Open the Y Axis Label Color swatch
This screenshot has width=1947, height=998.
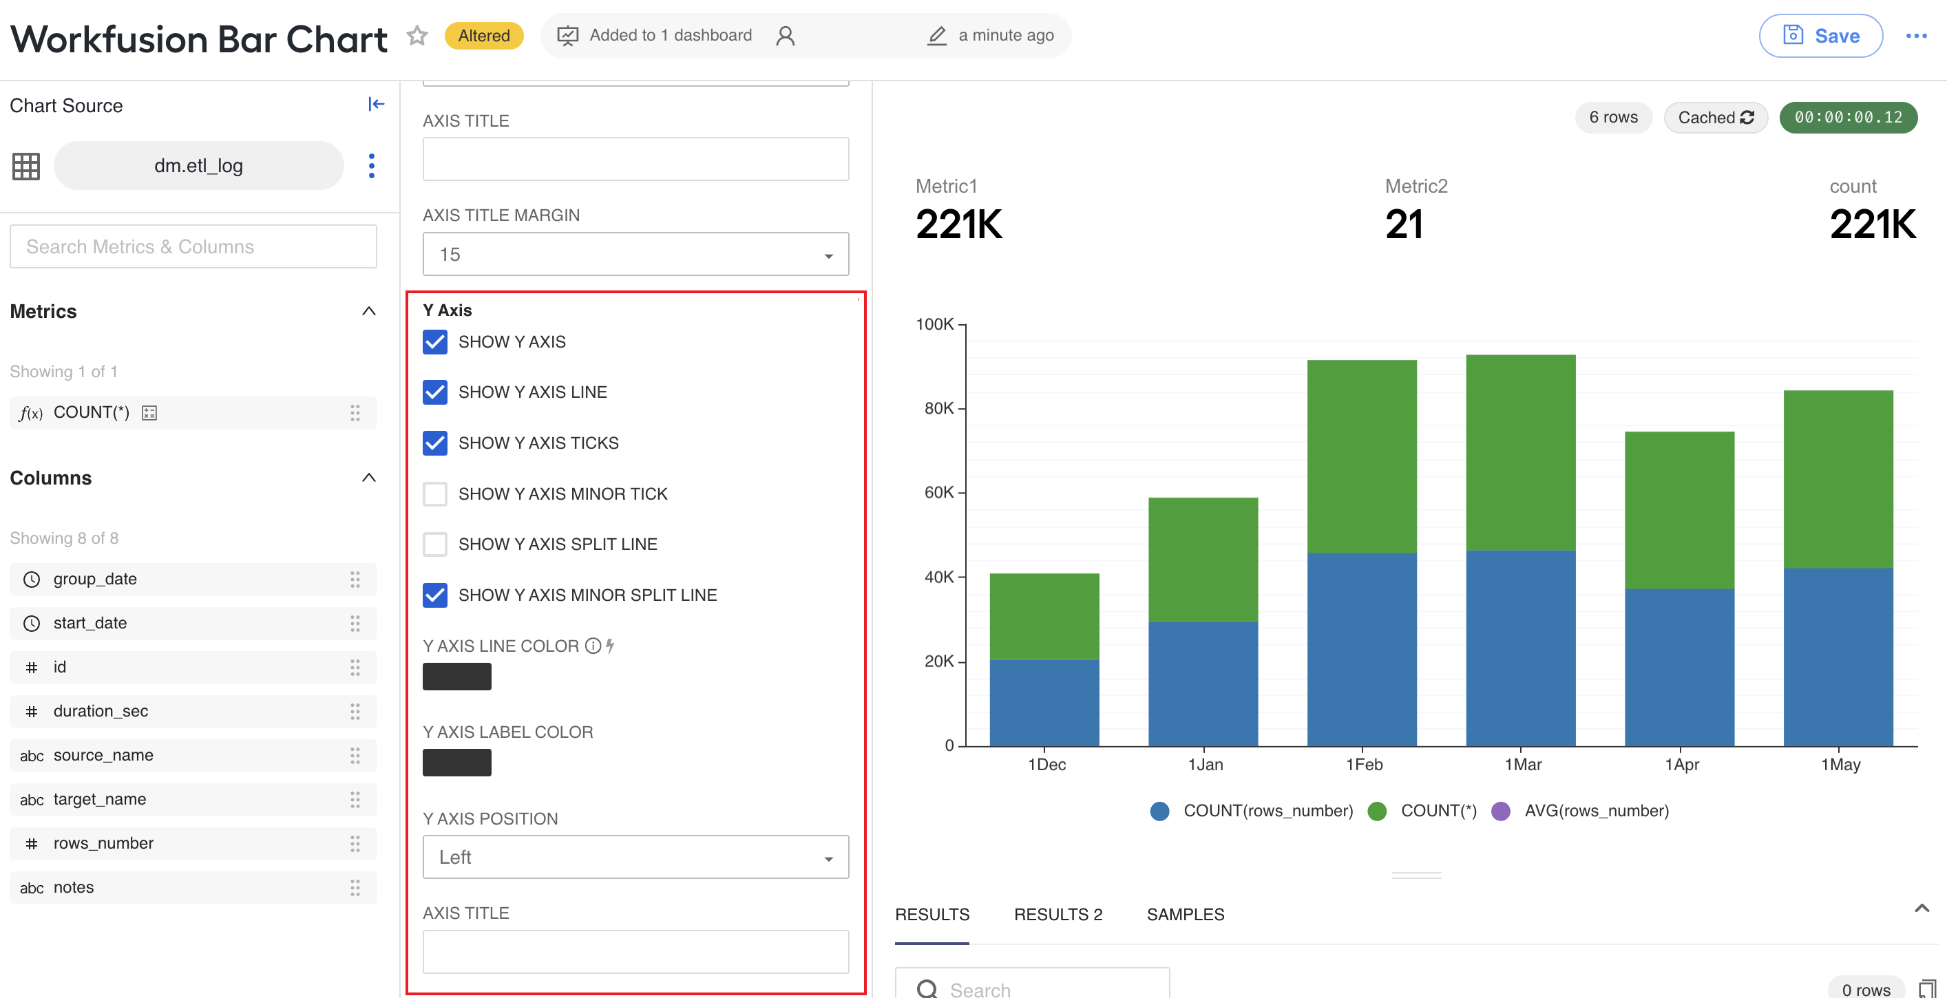[x=456, y=763]
